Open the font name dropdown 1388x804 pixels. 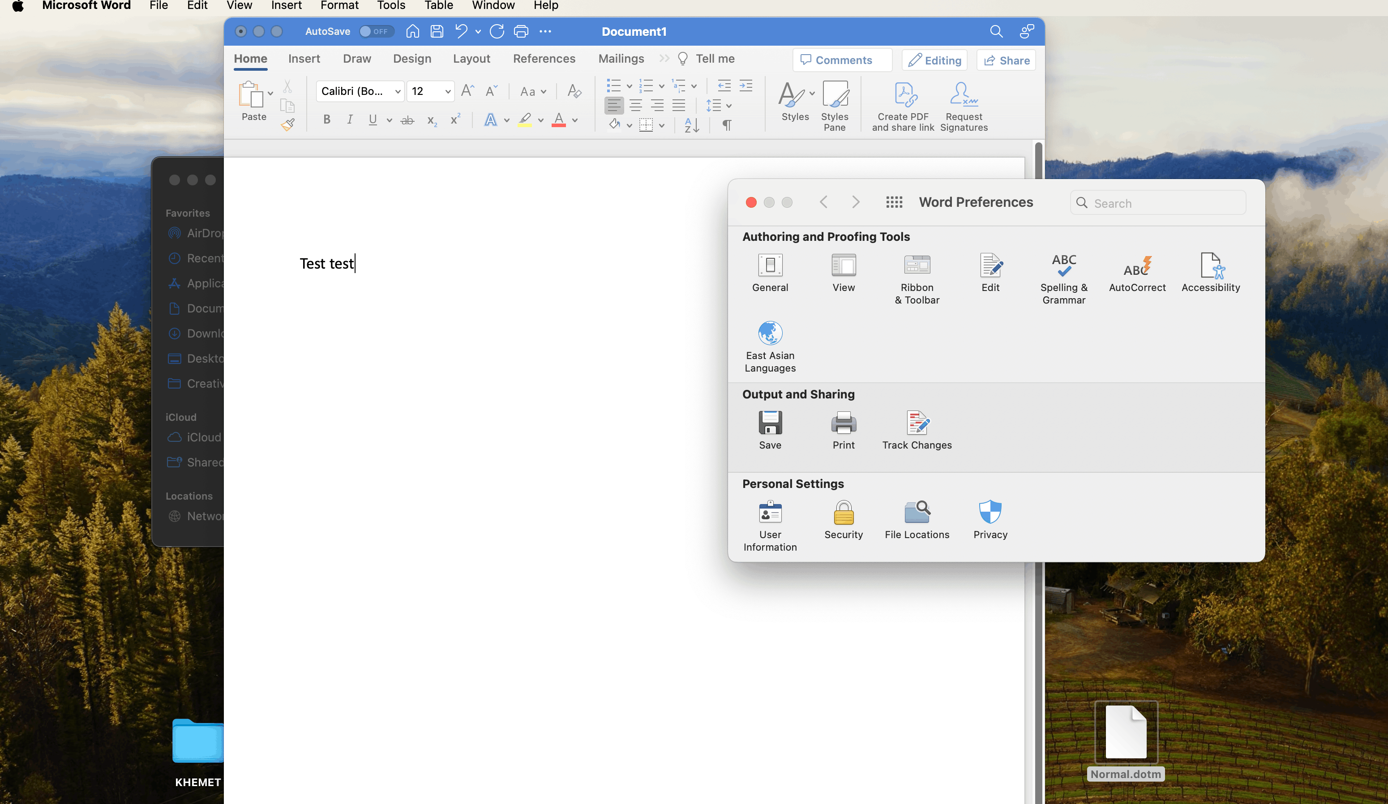(x=398, y=91)
